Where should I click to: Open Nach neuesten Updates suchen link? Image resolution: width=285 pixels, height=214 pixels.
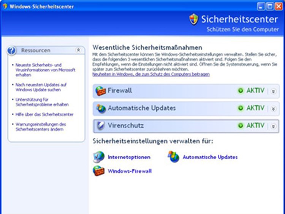point(41,87)
